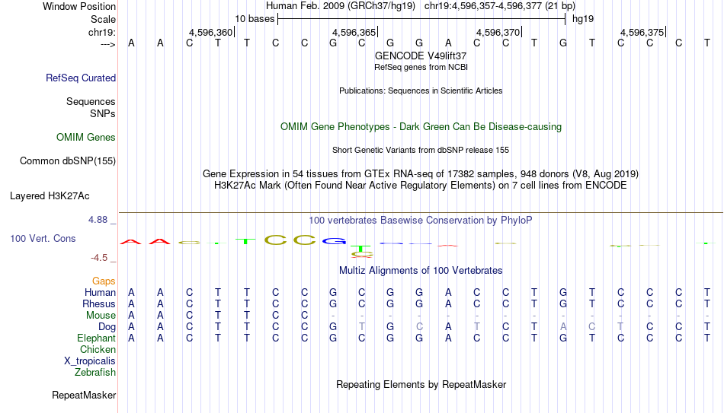Click the -4.5 PhyloP lower axis value
Screen dimensions: 724x413
(99, 258)
